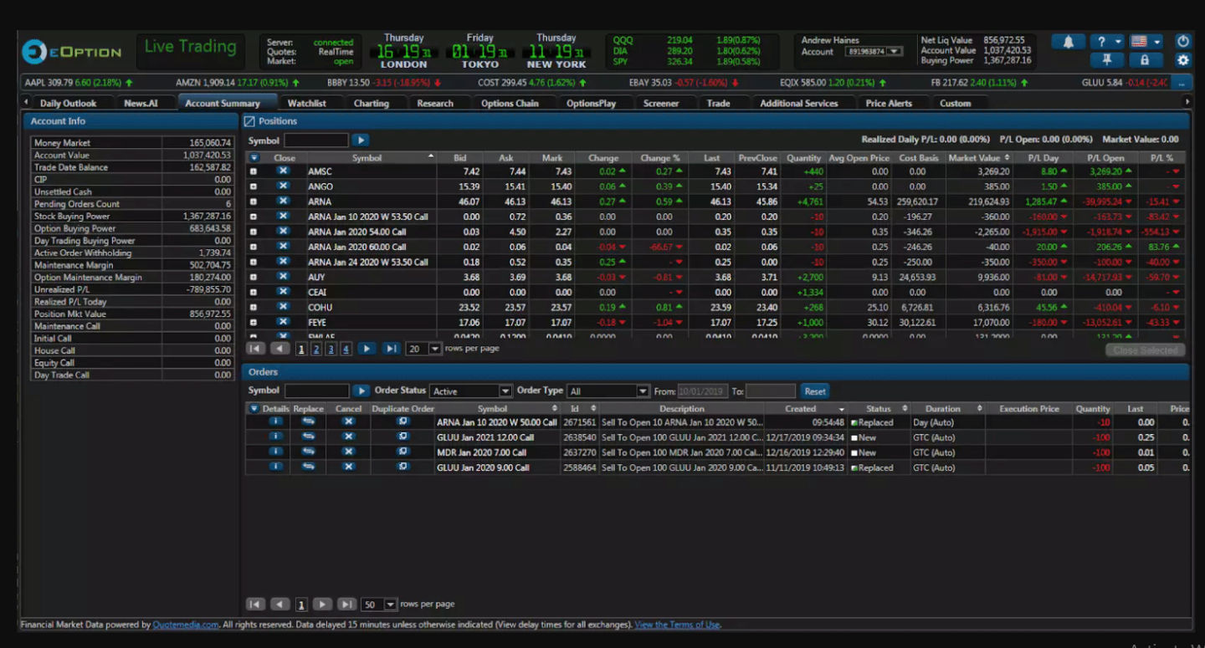
Task: Switch to the Daily Outlook tab
Action: [69, 103]
